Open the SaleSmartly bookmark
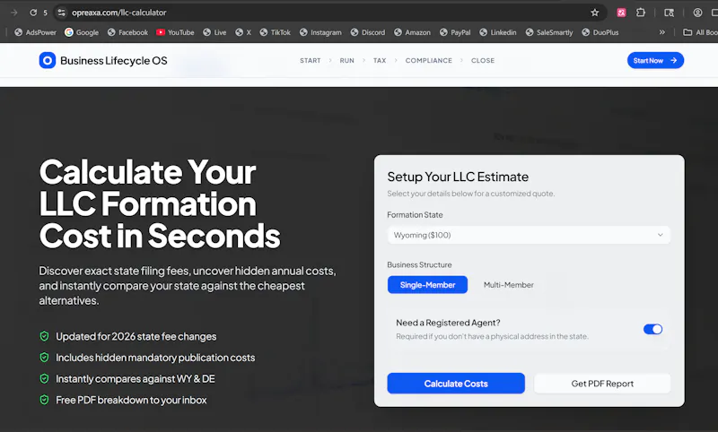Image resolution: width=718 pixels, height=432 pixels. point(549,32)
